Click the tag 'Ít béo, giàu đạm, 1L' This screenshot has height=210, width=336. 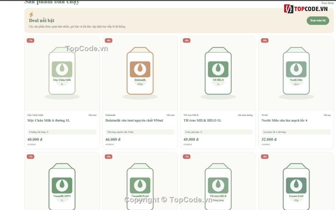coord(218,132)
